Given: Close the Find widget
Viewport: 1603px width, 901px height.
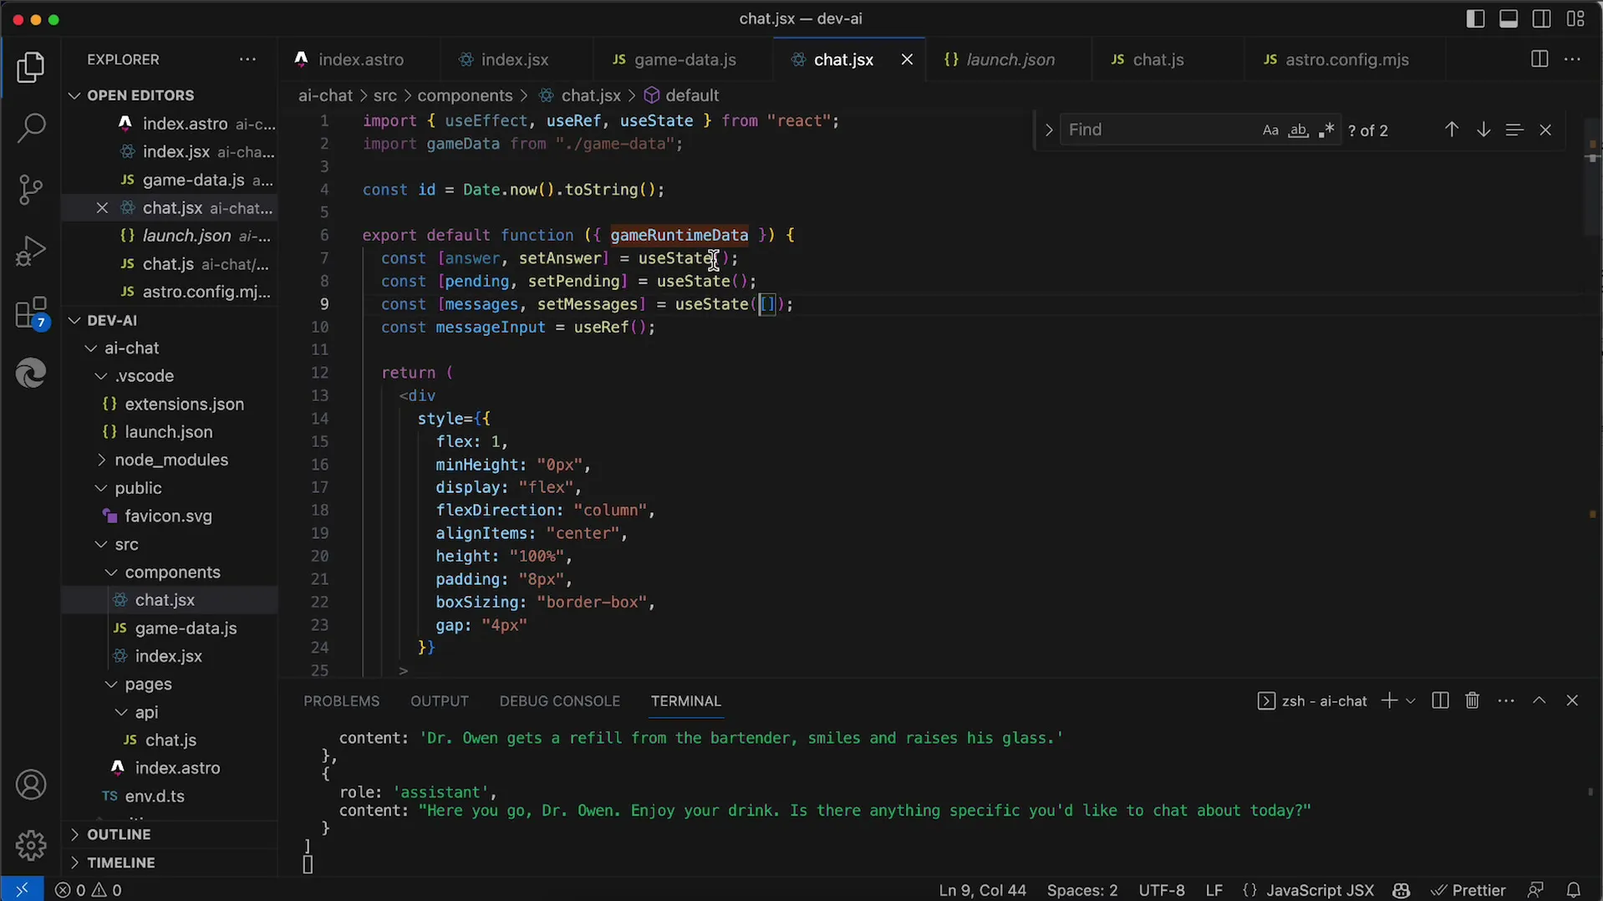Looking at the screenshot, I should (1545, 130).
